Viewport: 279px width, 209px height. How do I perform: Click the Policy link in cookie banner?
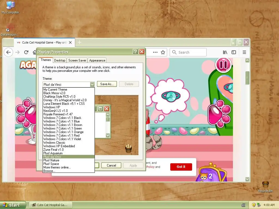tap(150, 167)
